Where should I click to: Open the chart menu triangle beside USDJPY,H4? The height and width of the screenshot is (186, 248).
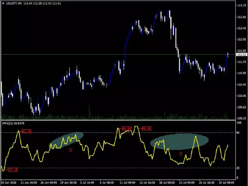pyautogui.click(x=3, y=3)
